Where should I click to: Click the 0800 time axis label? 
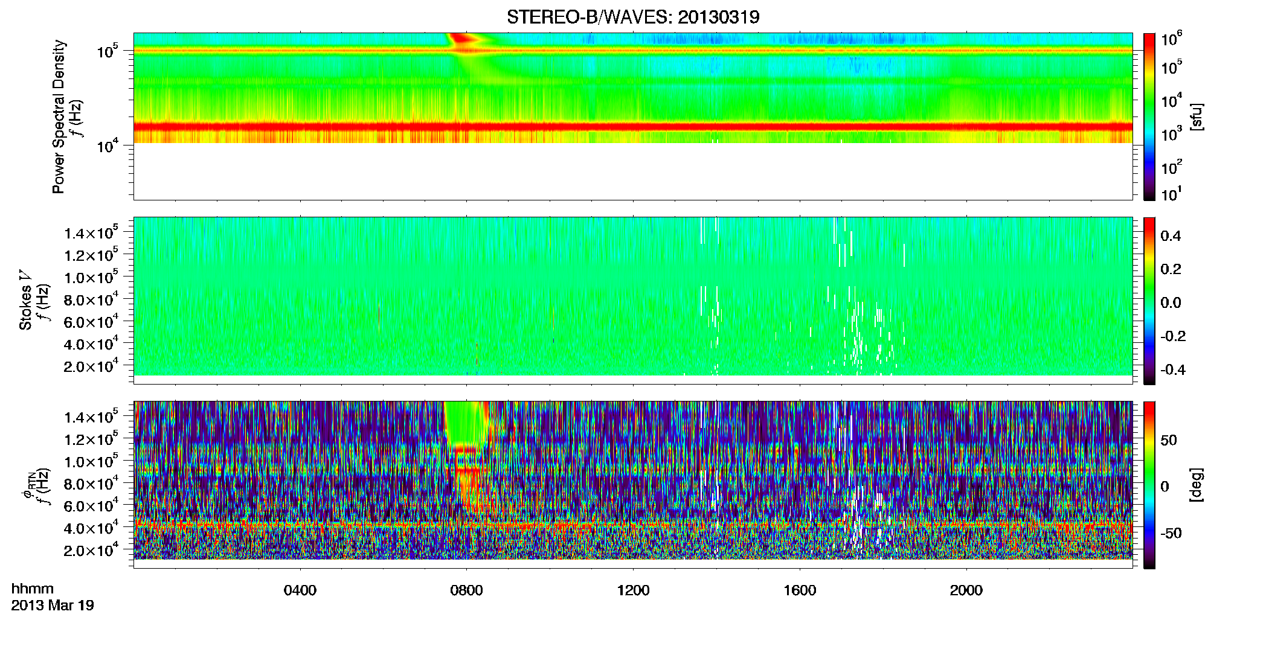pyautogui.click(x=466, y=590)
